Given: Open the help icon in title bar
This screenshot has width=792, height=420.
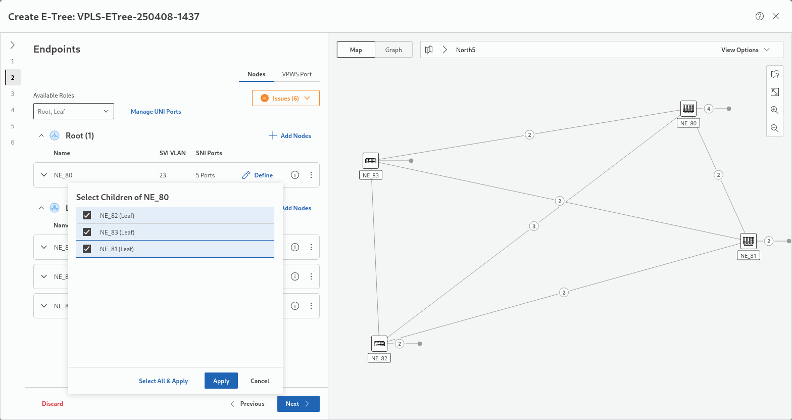Looking at the screenshot, I should pos(759,16).
